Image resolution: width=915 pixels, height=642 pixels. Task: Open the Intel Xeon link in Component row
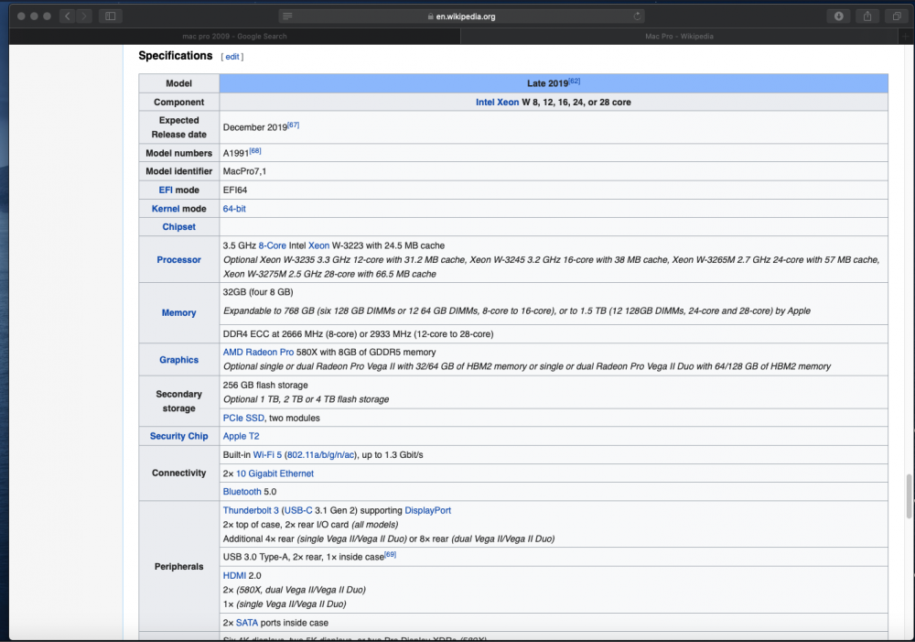point(497,103)
